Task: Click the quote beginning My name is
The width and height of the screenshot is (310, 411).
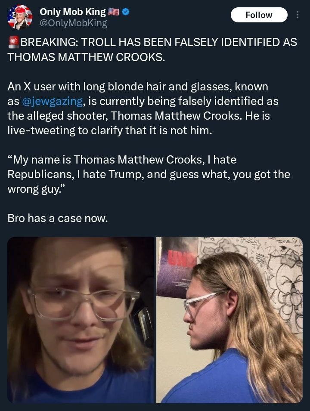Action: point(149,174)
